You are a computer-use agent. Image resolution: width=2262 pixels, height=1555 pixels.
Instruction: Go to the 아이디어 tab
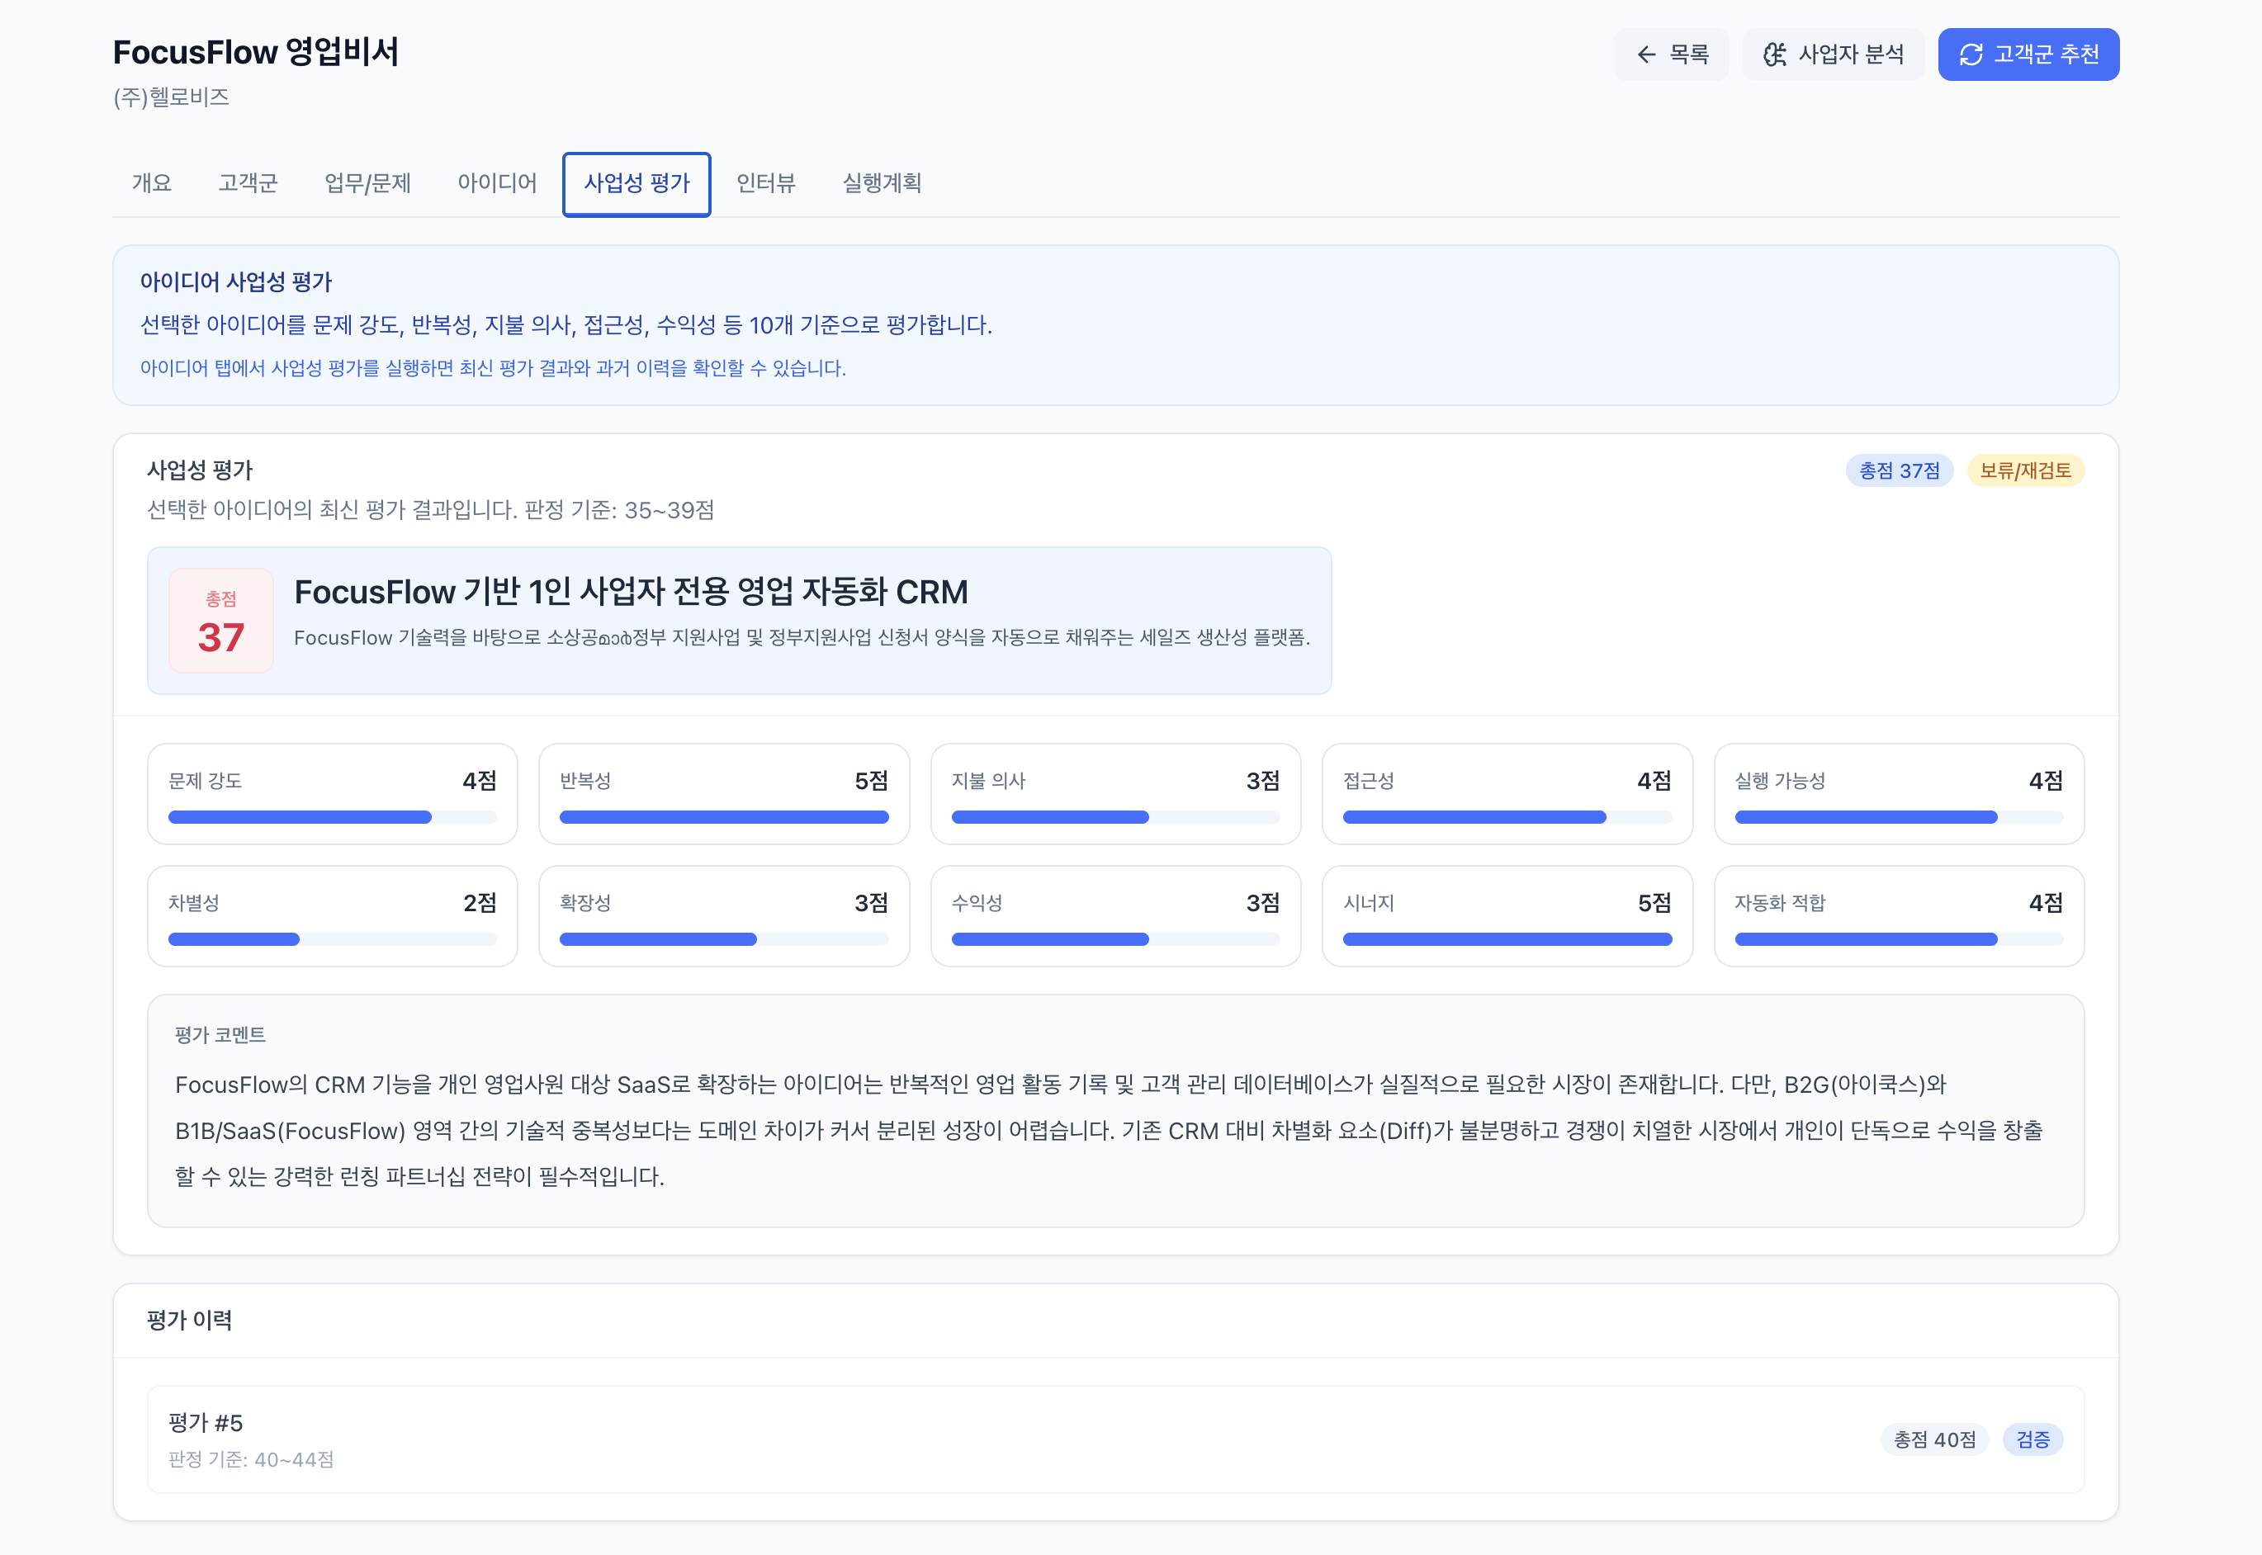pyautogui.click(x=497, y=183)
